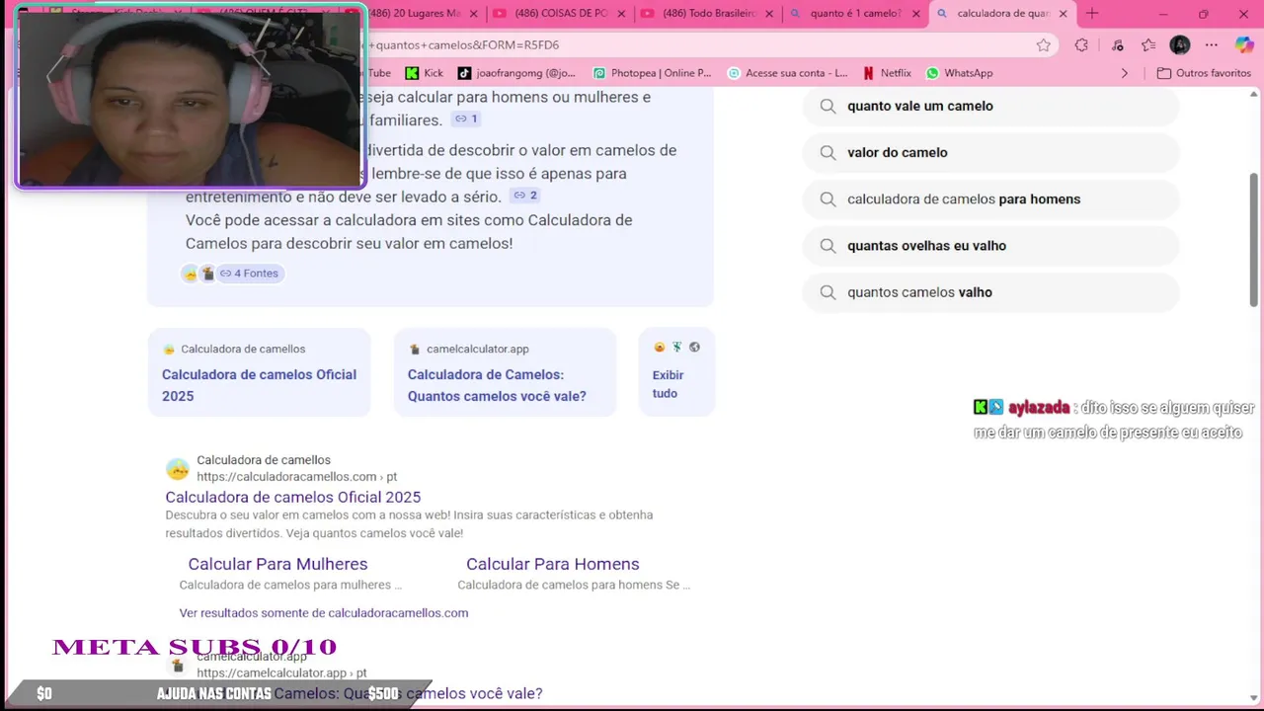Viewport: 1264px width, 711px height.
Task: Switch to 'quanto é 1 camelo?' tab
Action: click(855, 14)
